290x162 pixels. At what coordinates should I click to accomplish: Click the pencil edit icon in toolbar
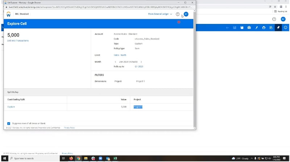tap(256, 28)
